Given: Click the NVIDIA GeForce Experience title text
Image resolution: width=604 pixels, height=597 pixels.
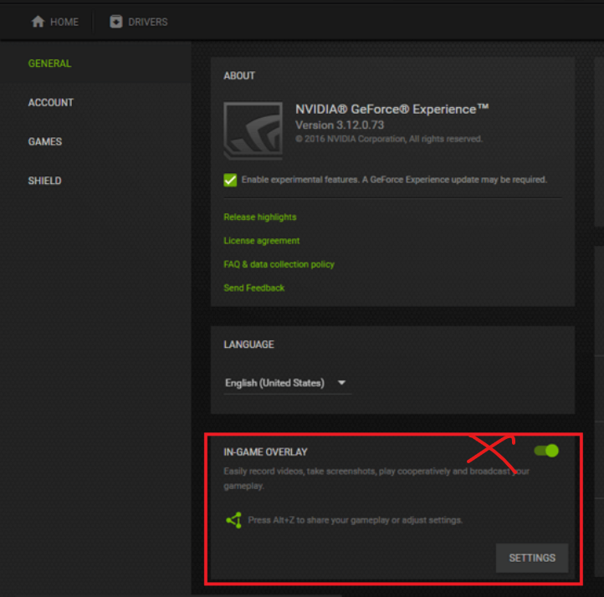Looking at the screenshot, I should point(392,110).
